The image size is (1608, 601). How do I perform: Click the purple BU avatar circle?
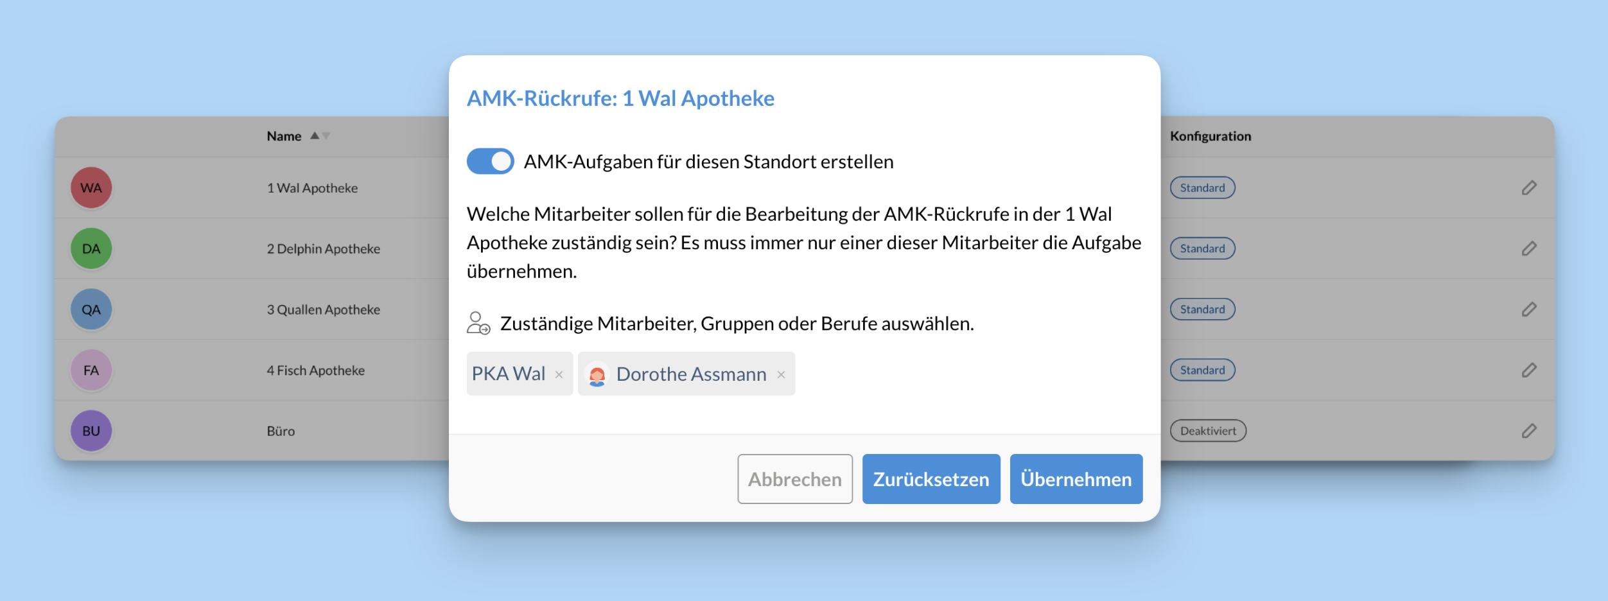[x=91, y=431]
